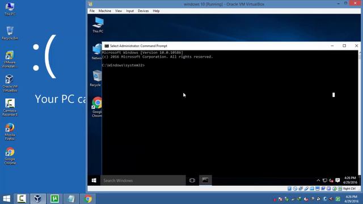Select This PC icon on host desktop
Screen dimensions: 363x204
coord(10,9)
